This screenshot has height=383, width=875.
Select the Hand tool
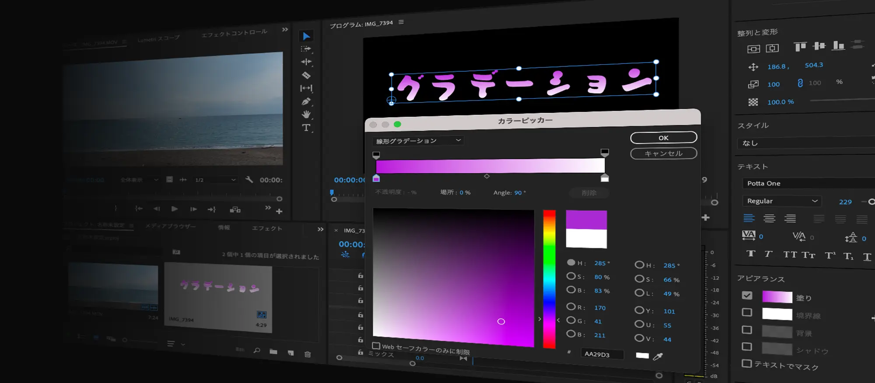pyautogui.click(x=306, y=115)
